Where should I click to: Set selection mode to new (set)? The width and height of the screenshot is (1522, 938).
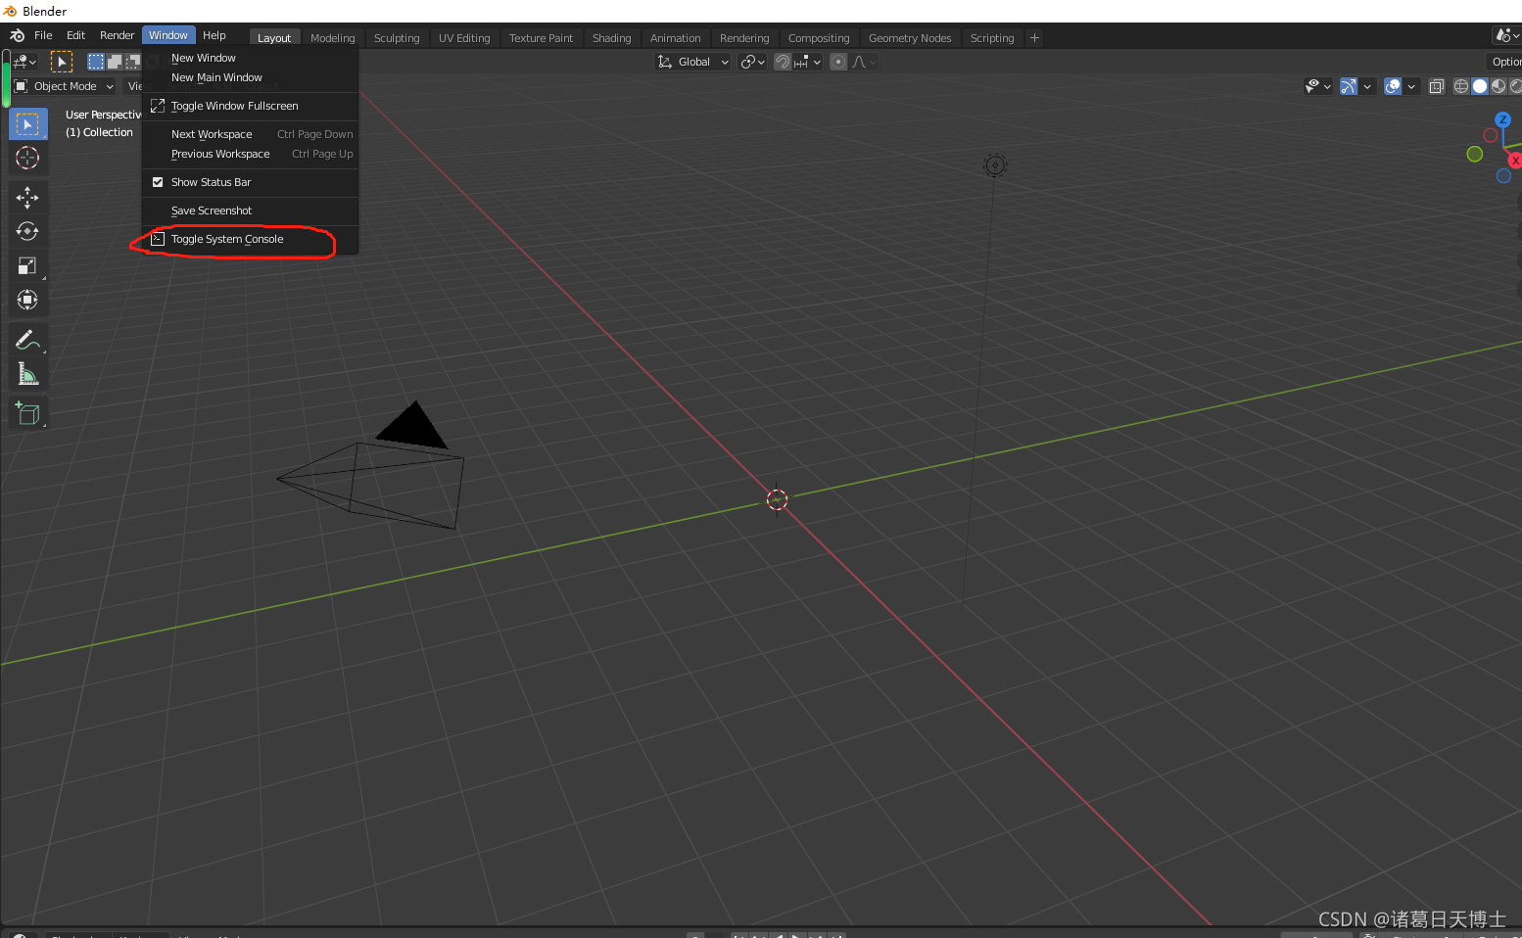click(x=96, y=62)
